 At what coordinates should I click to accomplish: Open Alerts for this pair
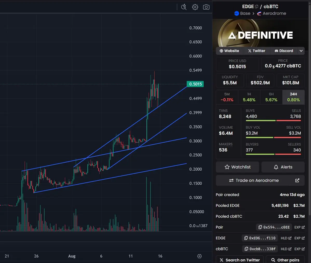point(283,167)
